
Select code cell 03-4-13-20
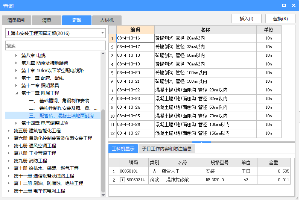[x=136, y=73]
